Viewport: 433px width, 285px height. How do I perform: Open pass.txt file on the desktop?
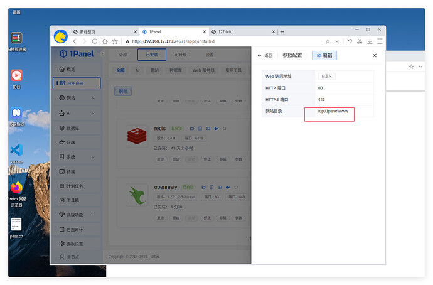16,227
